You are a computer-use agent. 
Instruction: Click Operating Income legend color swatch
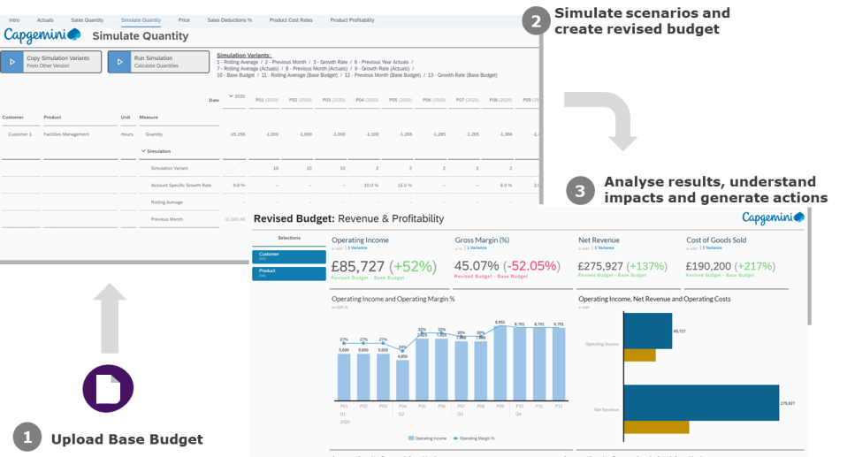point(410,438)
